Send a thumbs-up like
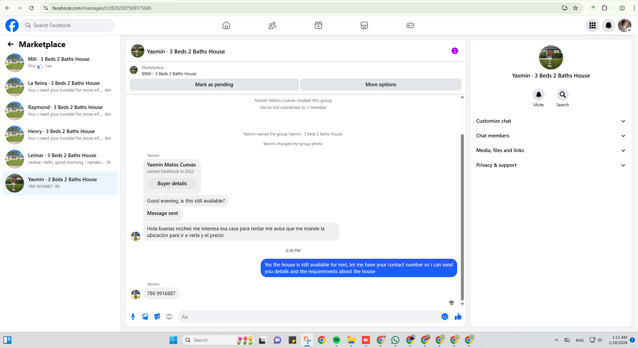638x348 pixels. (x=458, y=317)
